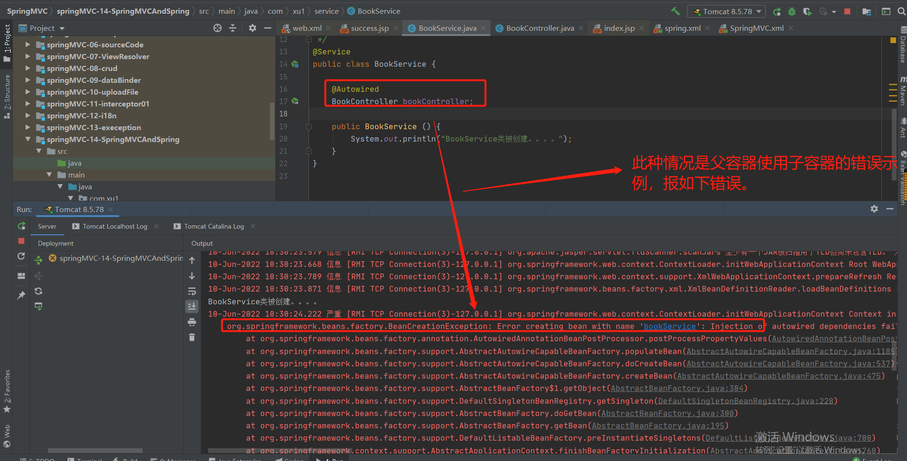907x461 pixels.
Task: Clear console with the trash icon
Action: (192, 337)
